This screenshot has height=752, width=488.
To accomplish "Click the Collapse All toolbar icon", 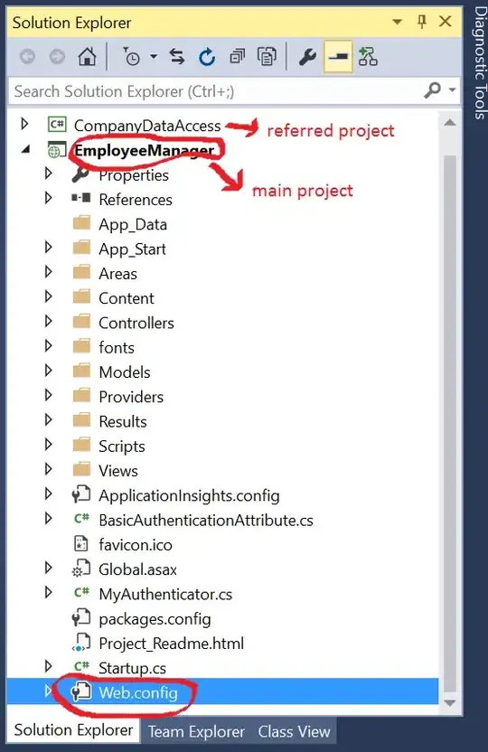I will point(237,57).
